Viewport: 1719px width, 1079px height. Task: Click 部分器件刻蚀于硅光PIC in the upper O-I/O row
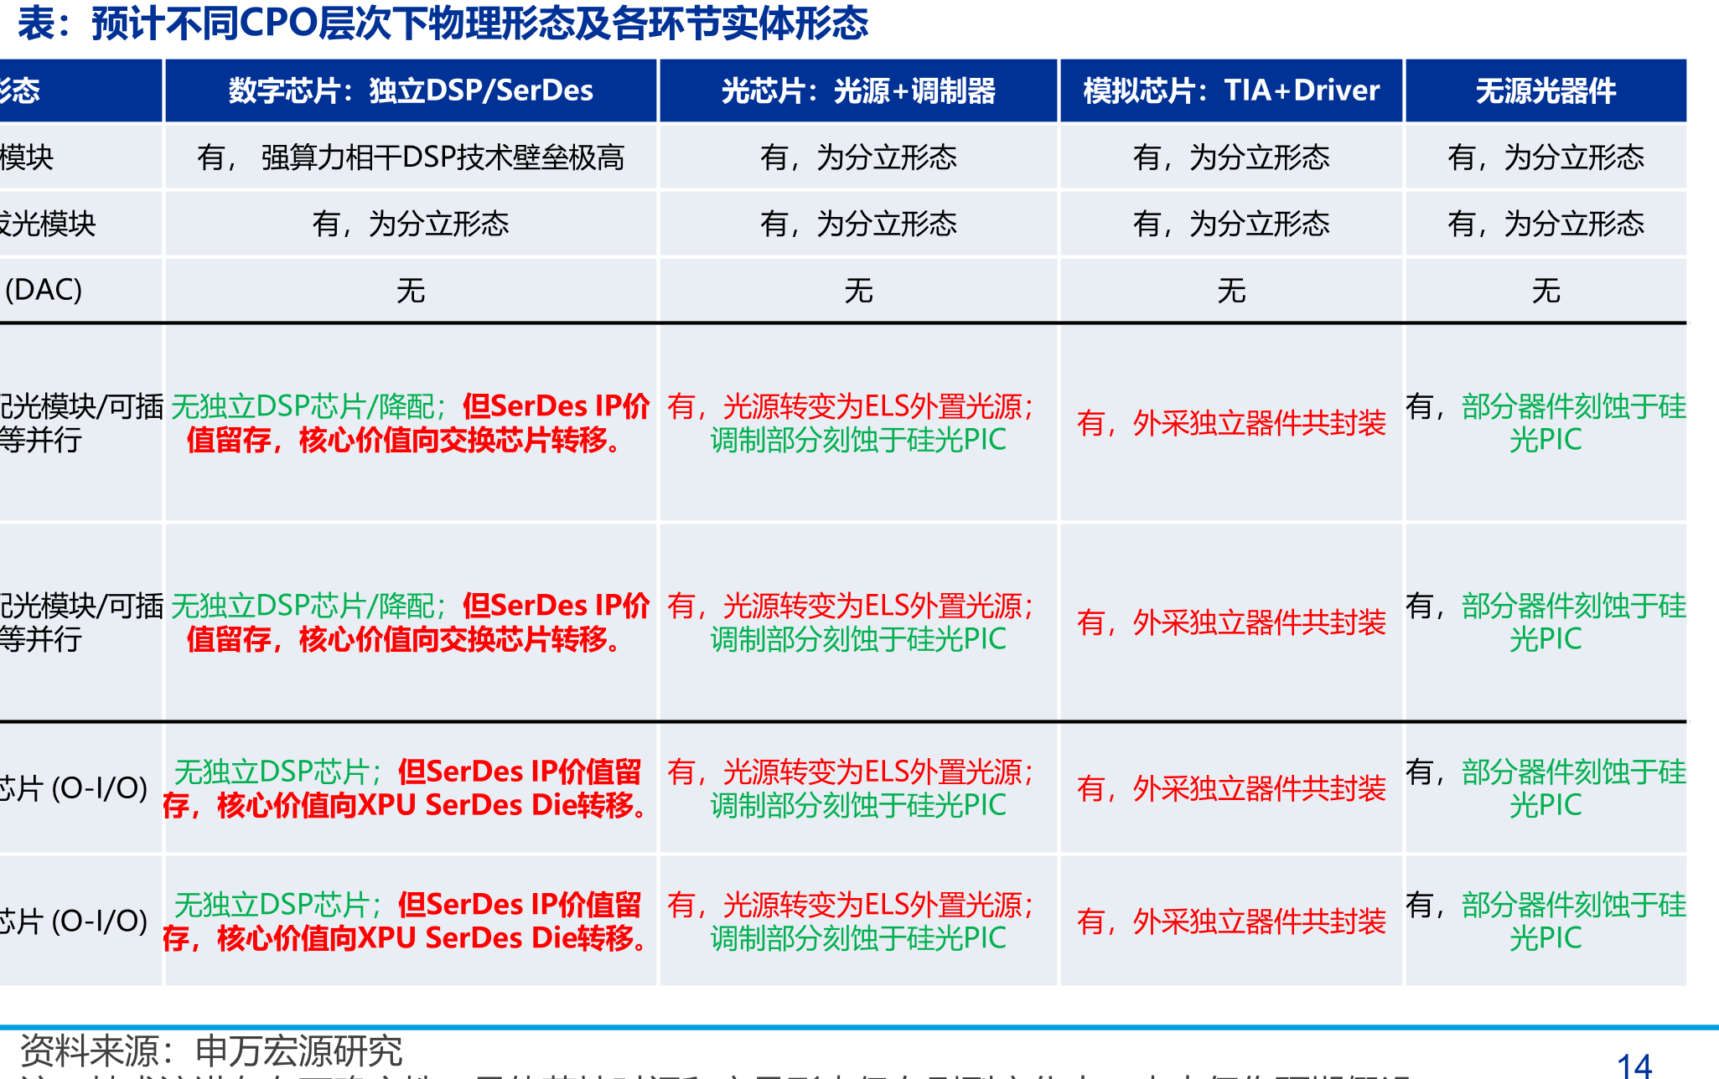(x=1546, y=788)
